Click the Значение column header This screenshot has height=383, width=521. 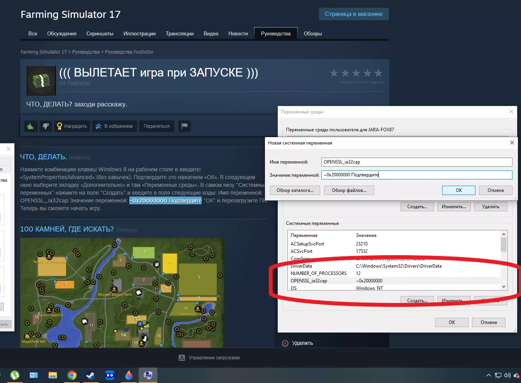click(x=427, y=235)
